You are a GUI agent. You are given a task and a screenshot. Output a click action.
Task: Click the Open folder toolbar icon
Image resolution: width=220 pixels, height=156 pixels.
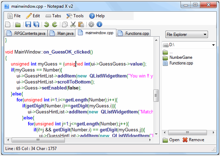(17, 24)
